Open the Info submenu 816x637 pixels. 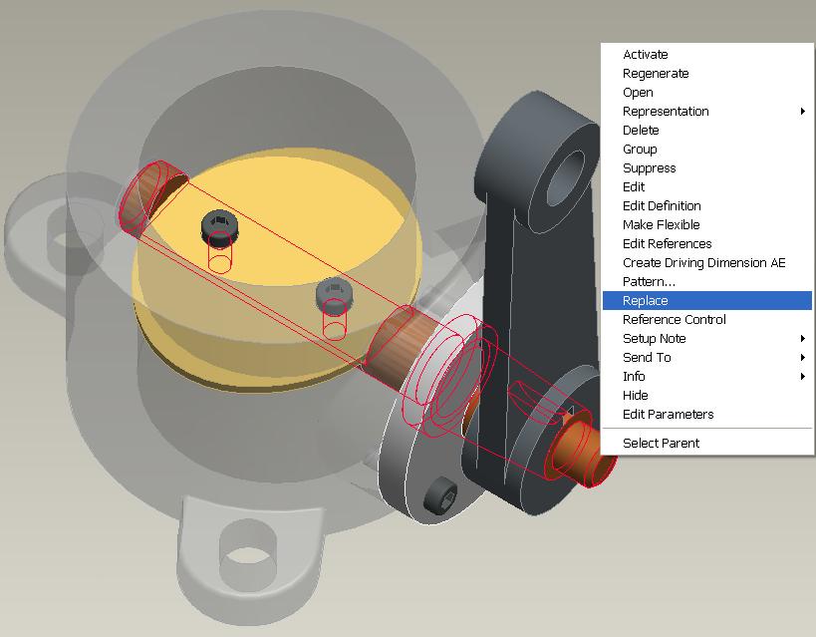[x=706, y=377]
